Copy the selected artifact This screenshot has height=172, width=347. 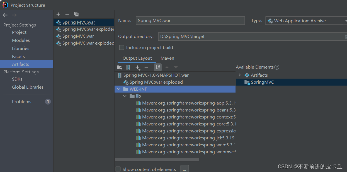pyautogui.click(x=76, y=14)
